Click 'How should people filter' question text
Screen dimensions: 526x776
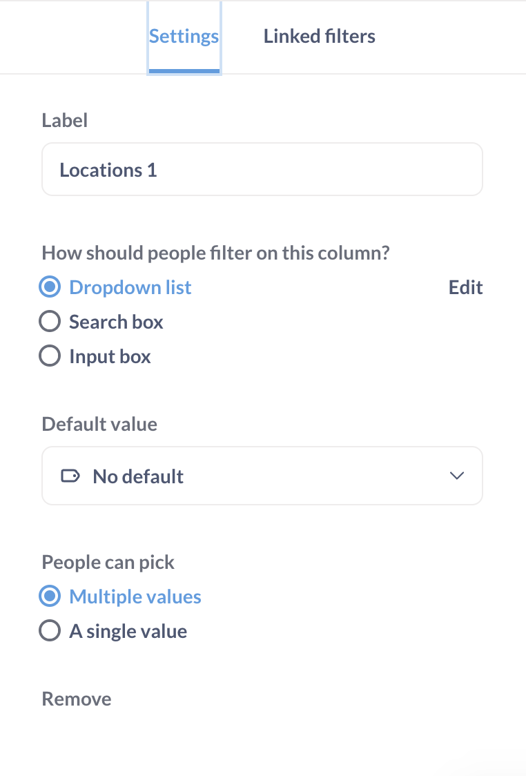pyautogui.click(x=216, y=253)
